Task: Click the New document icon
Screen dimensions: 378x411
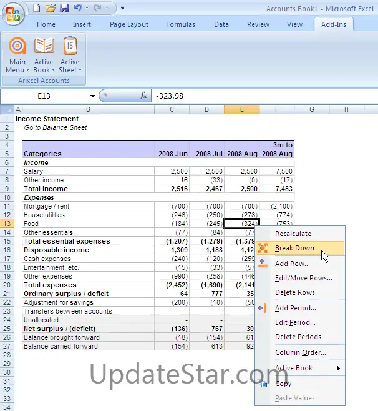Action: click(36, 8)
